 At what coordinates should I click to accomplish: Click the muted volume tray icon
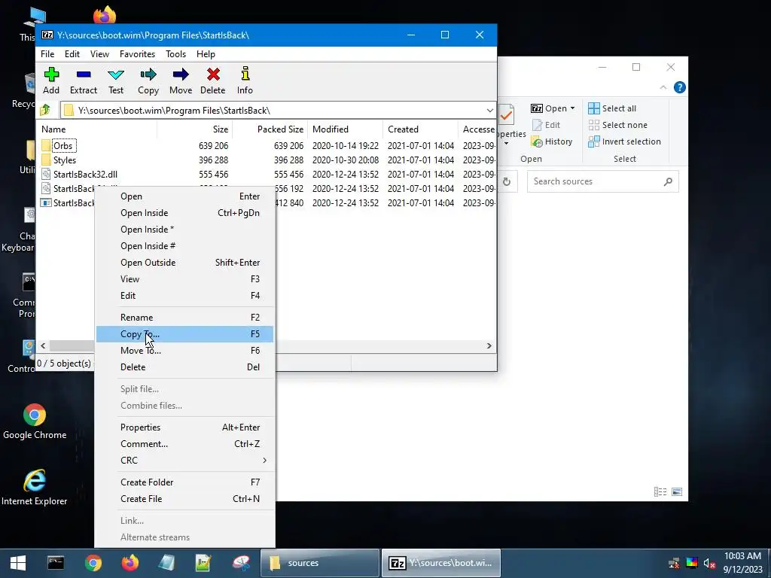click(x=709, y=563)
